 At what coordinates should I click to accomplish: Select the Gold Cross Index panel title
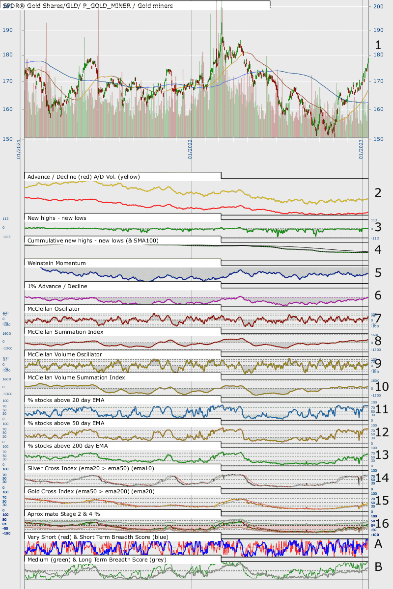(94, 491)
